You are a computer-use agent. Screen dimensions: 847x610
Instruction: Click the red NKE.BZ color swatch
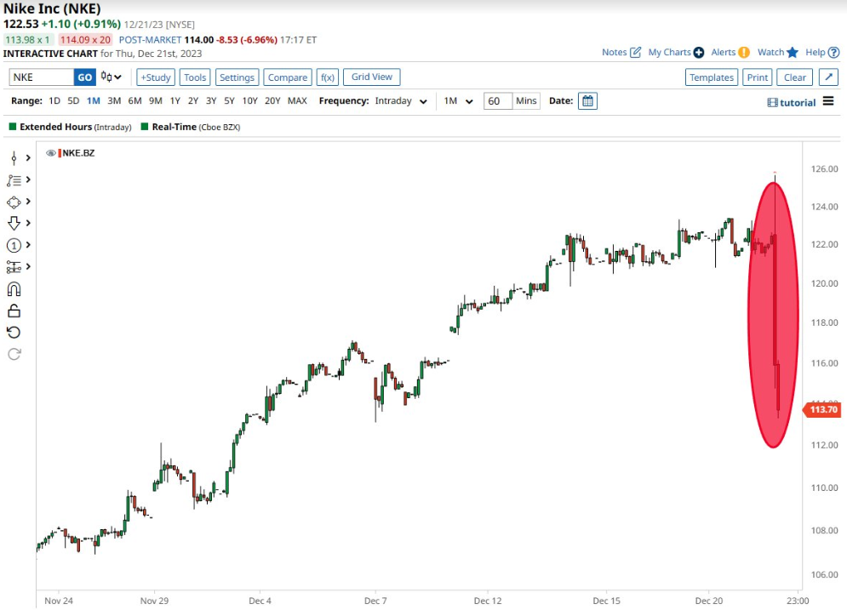tap(60, 153)
